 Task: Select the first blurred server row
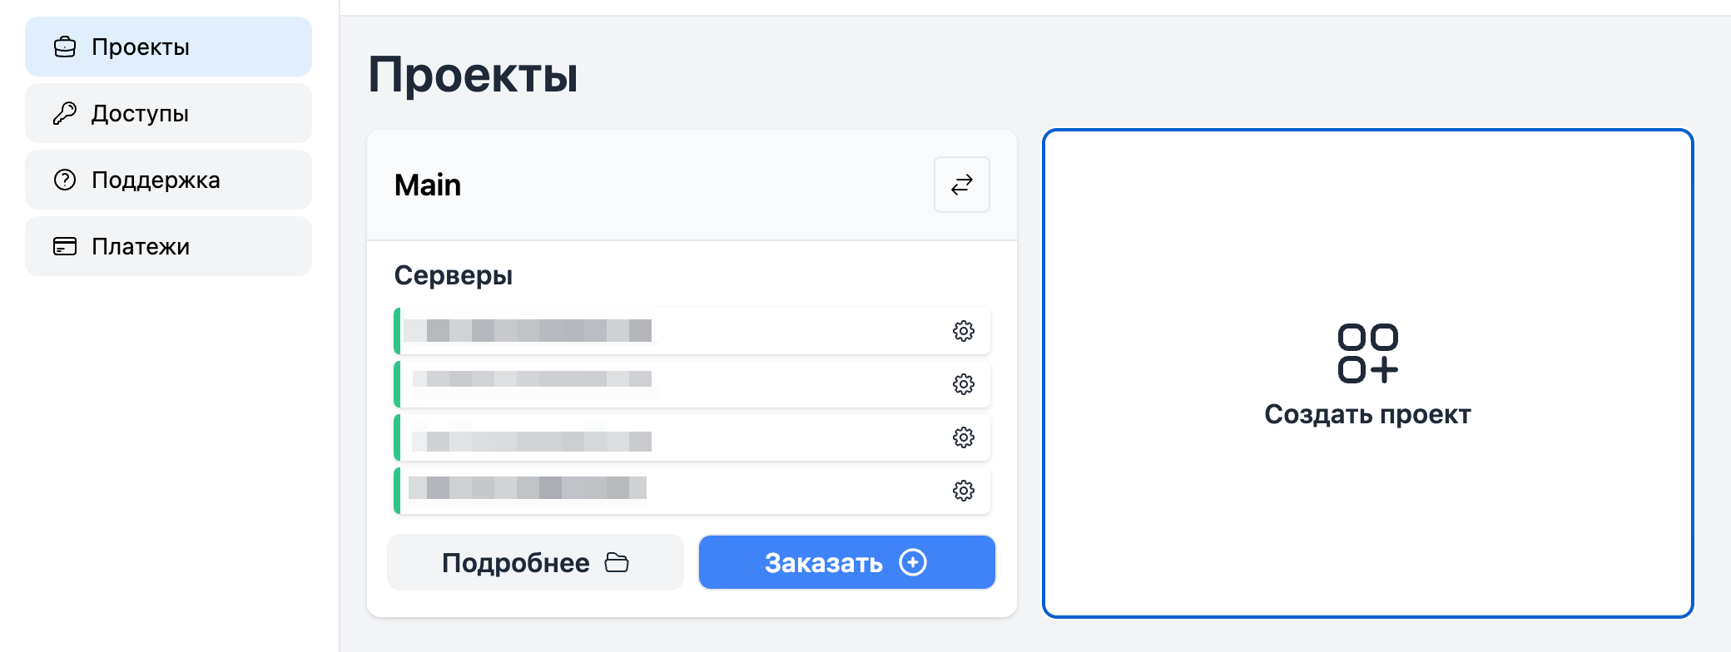click(692, 331)
